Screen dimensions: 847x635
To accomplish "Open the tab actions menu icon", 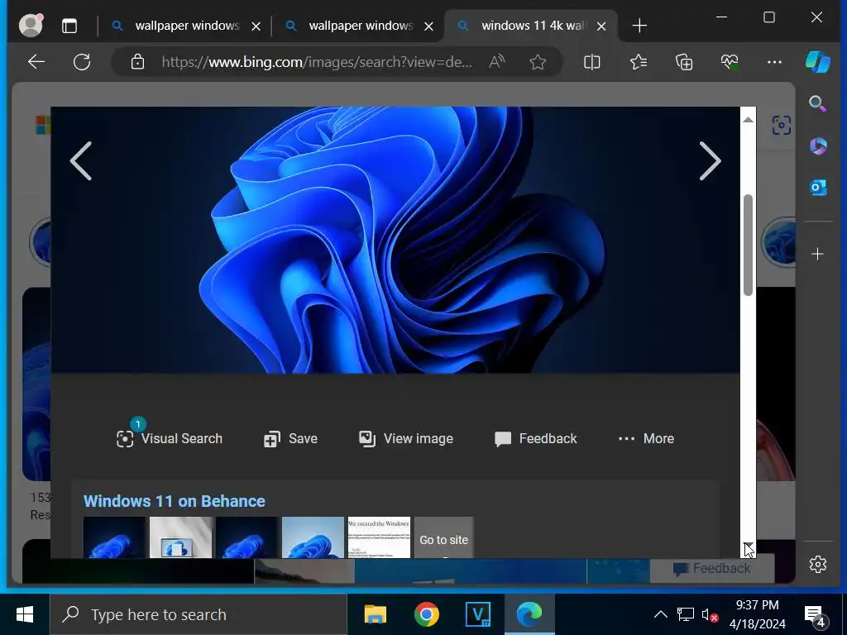I will (x=69, y=26).
